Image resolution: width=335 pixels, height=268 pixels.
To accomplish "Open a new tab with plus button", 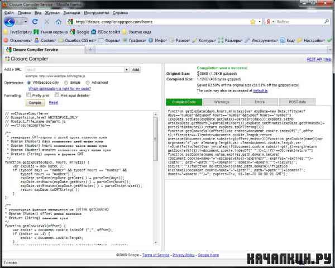I will [90, 50].
